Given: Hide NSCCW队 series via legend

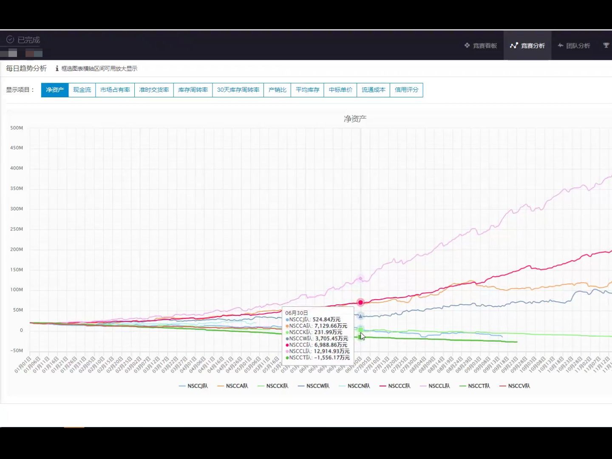Looking at the screenshot, I should tap(314, 386).
